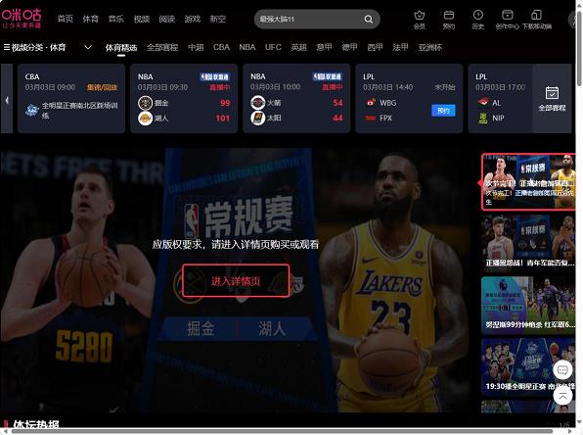Click the search magnifier icon
Viewport: 583px width, 435px height.
point(369,20)
